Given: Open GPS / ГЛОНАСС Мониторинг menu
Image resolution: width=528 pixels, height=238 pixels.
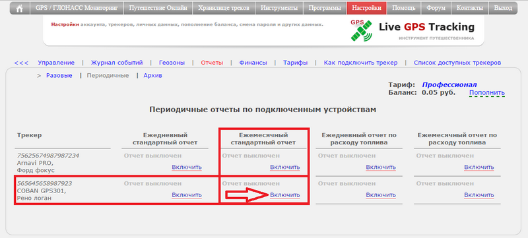Looking at the screenshot, I should [77, 8].
